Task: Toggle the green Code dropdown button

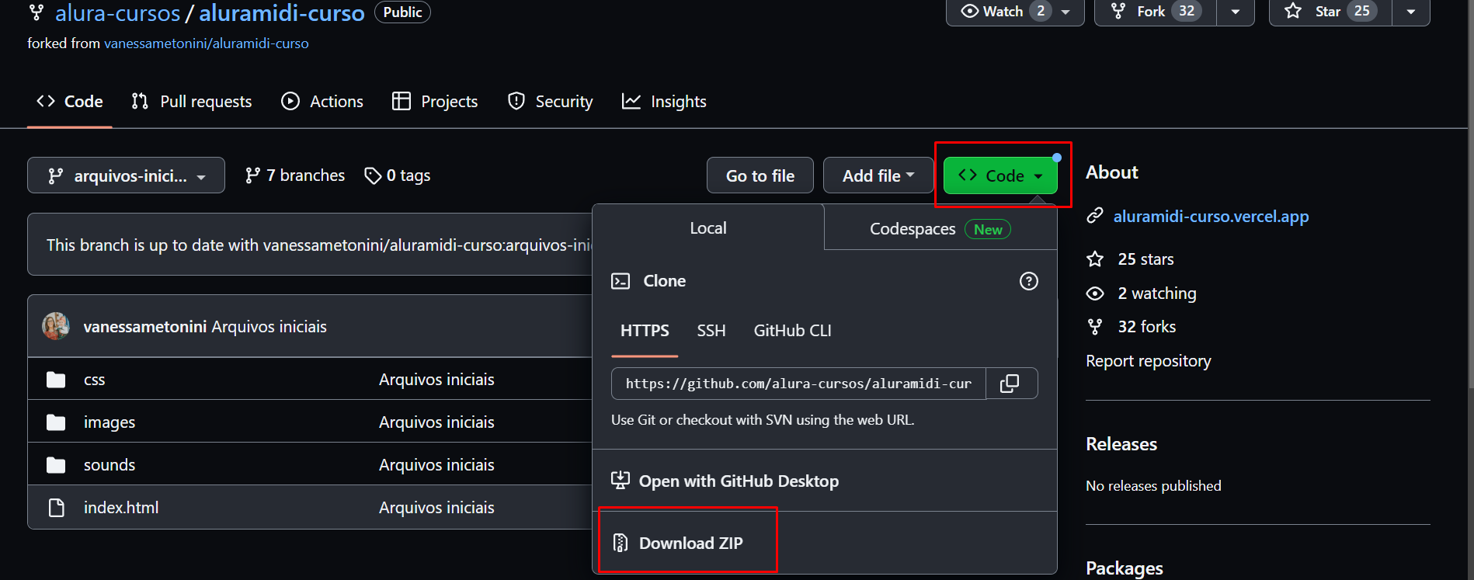Action: tap(1000, 175)
